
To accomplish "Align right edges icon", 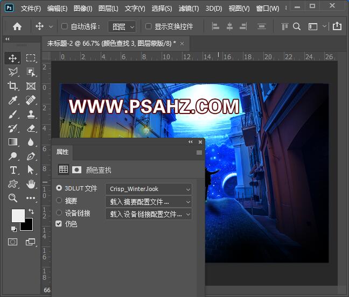I will pos(243,27).
